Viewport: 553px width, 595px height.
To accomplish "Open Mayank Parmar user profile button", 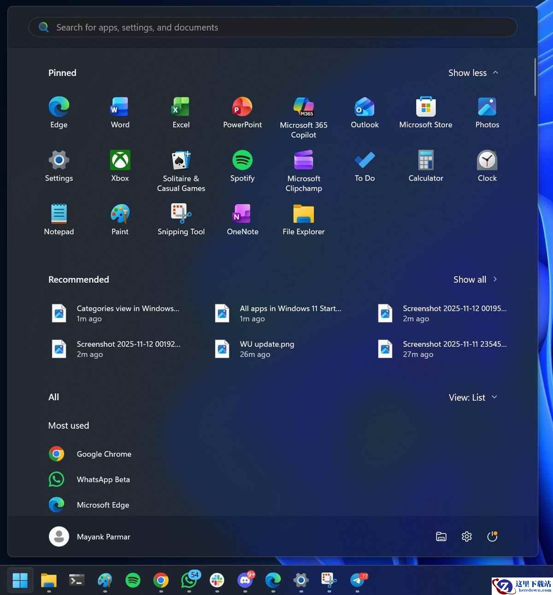I will click(90, 537).
